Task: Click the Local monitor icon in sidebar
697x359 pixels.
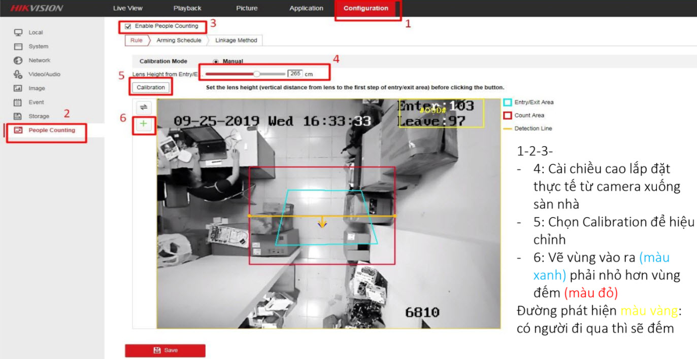Action: (18, 32)
